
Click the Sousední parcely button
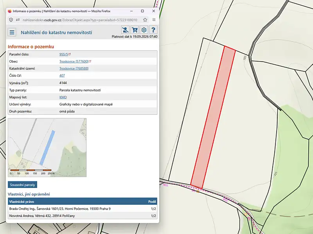coord(22,185)
